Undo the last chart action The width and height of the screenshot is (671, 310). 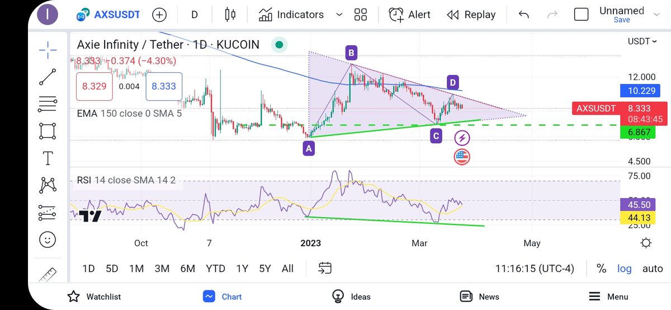coord(523,15)
